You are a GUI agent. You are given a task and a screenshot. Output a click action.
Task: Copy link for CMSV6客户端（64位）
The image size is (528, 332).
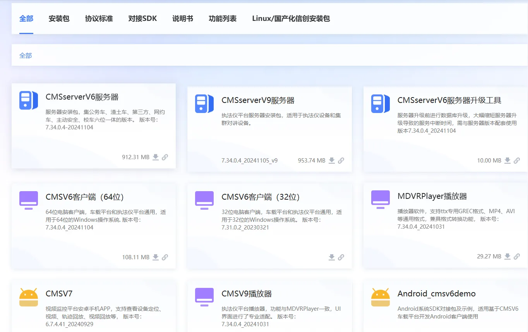click(x=165, y=257)
